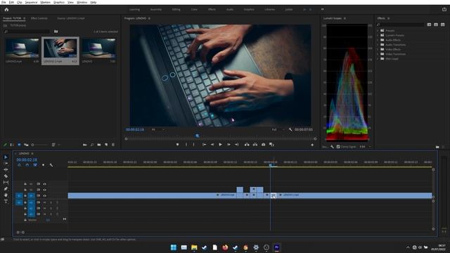The image size is (450, 253).
Task: Switch to the Source: LENOVO 1.mp4 tab
Action: pyautogui.click(x=70, y=18)
